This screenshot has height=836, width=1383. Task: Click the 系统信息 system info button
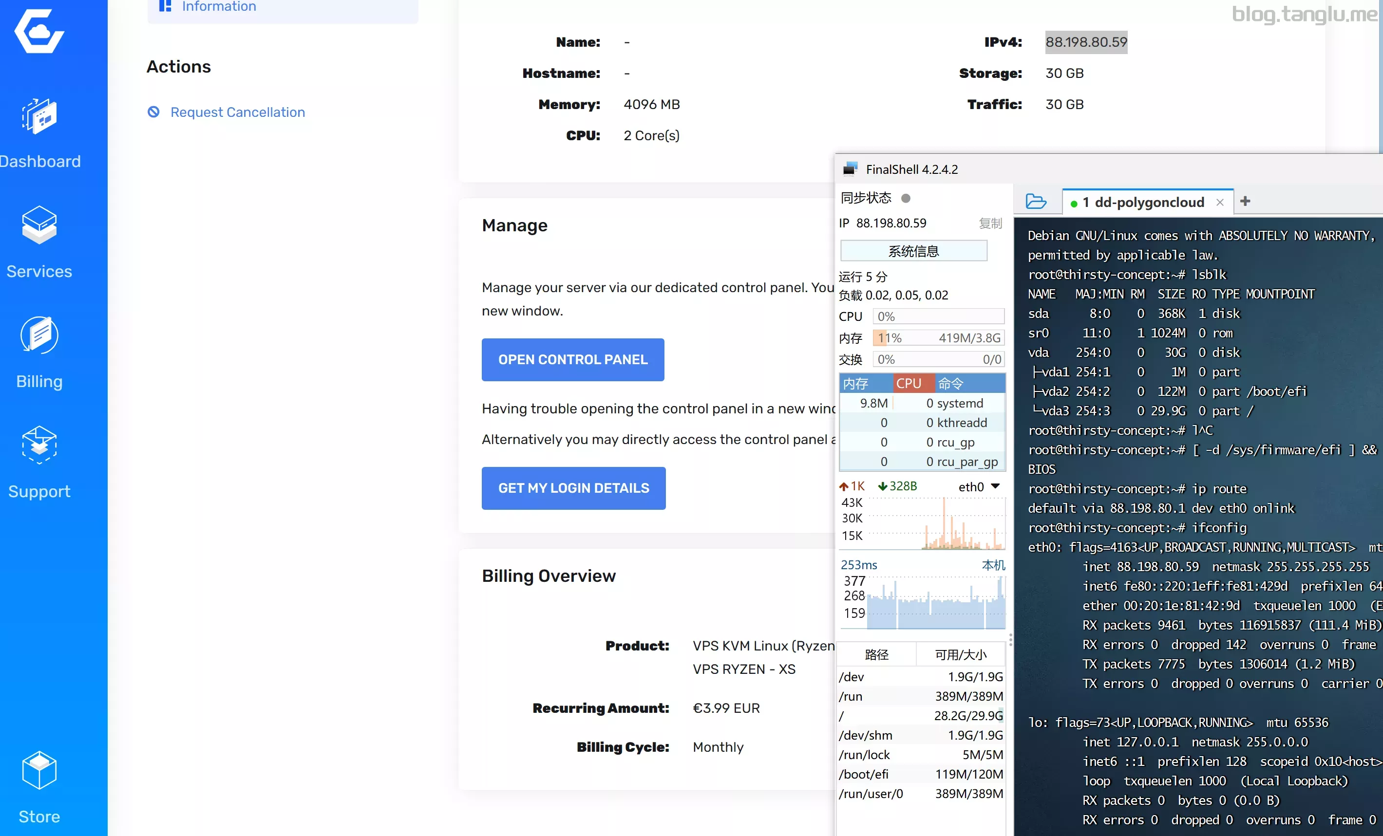[x=914, y=251]
